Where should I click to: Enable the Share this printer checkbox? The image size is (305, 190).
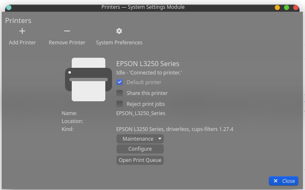[x=120, y=93]
